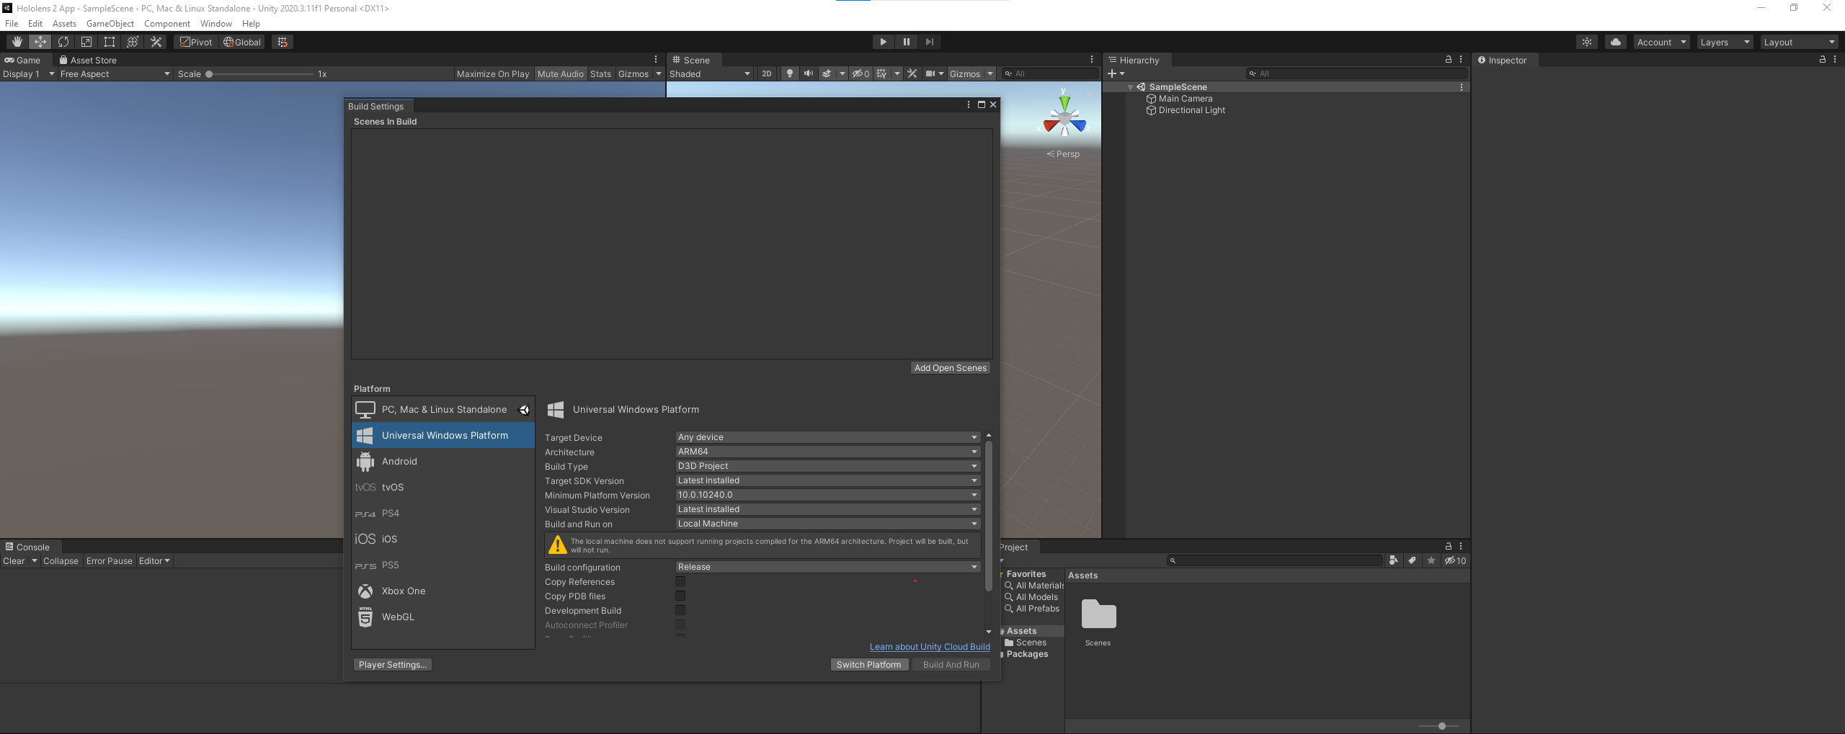Image resolution: width=1845 pixels, height=734 pixels.
Task: Select the Transform tool
Action: (x=133, y=42)
